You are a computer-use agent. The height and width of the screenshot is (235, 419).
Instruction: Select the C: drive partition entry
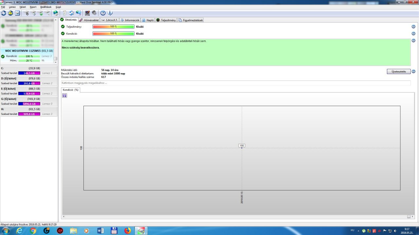pyautogui.click(x=29, y=70)
